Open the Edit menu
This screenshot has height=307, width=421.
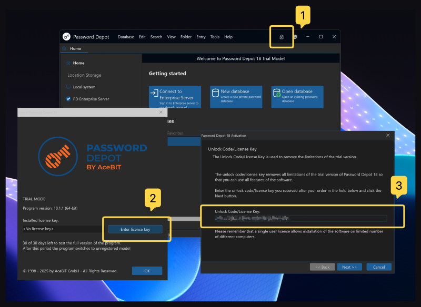[142, 37]
